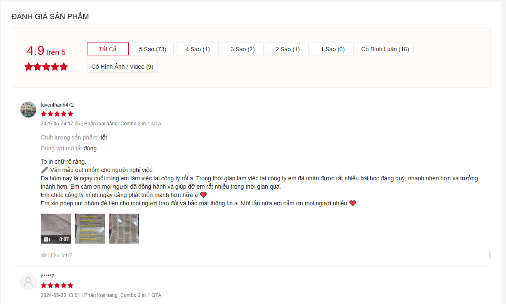The image size is (506, 304).
Task: Filter reviews by 1 Sao (0)
Action: (333, 49)
